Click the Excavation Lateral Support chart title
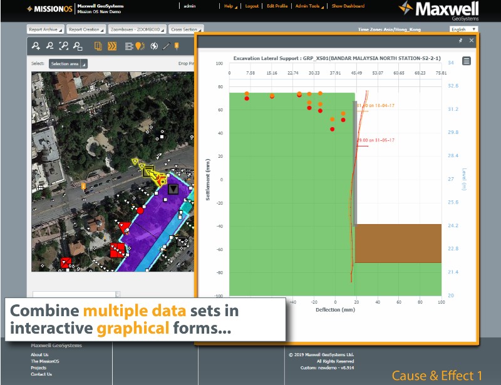 (x=337, y=58)
